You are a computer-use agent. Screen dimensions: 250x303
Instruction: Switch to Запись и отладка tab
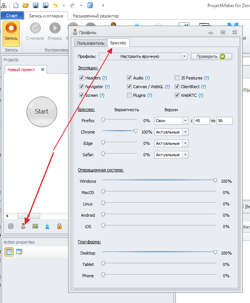pyautogui.click(x=46, y=16)
